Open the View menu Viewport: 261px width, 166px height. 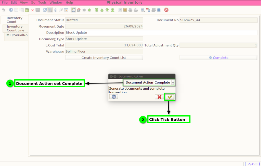point(24,3)
